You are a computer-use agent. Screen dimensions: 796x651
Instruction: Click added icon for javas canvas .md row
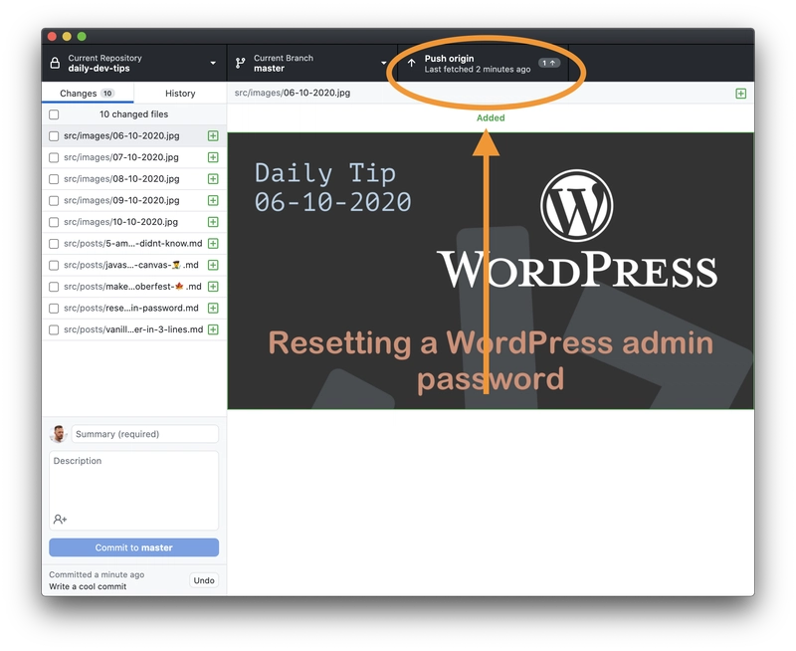coord(213,265)
